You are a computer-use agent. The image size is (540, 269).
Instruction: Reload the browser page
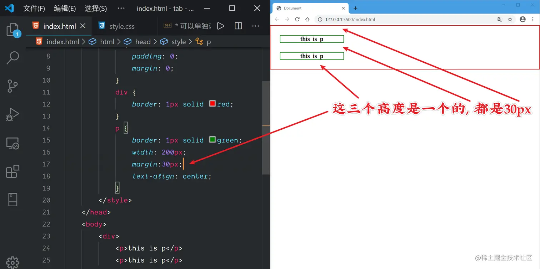[297, 19]
